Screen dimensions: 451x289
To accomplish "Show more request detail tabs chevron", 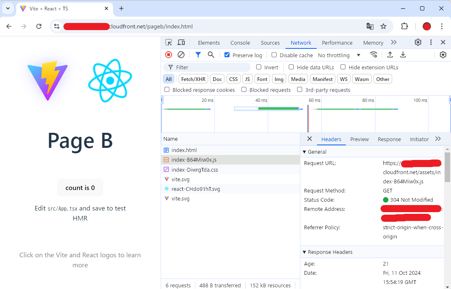I will (x=438, y=139).
